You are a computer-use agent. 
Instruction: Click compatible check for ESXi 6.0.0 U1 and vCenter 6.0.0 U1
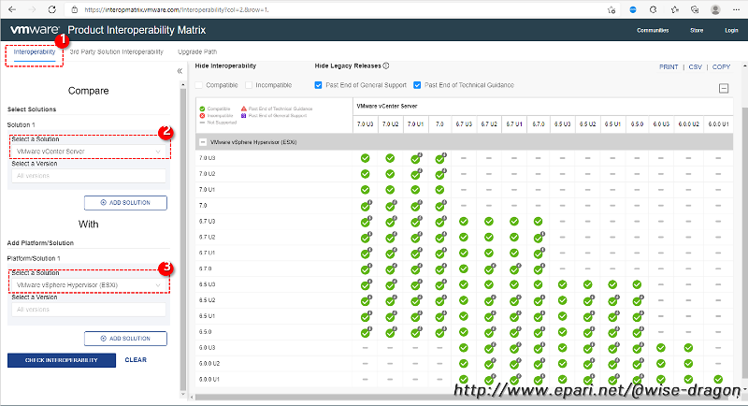pos(718,379)
